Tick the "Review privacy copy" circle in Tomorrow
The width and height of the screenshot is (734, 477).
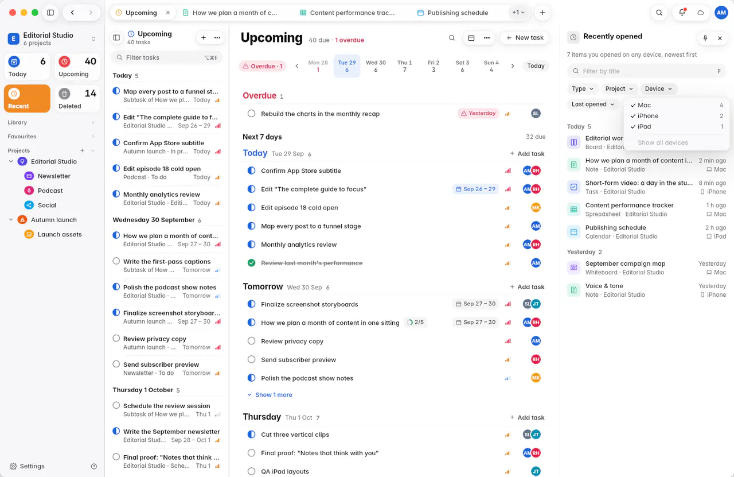(x=251, y=341)
